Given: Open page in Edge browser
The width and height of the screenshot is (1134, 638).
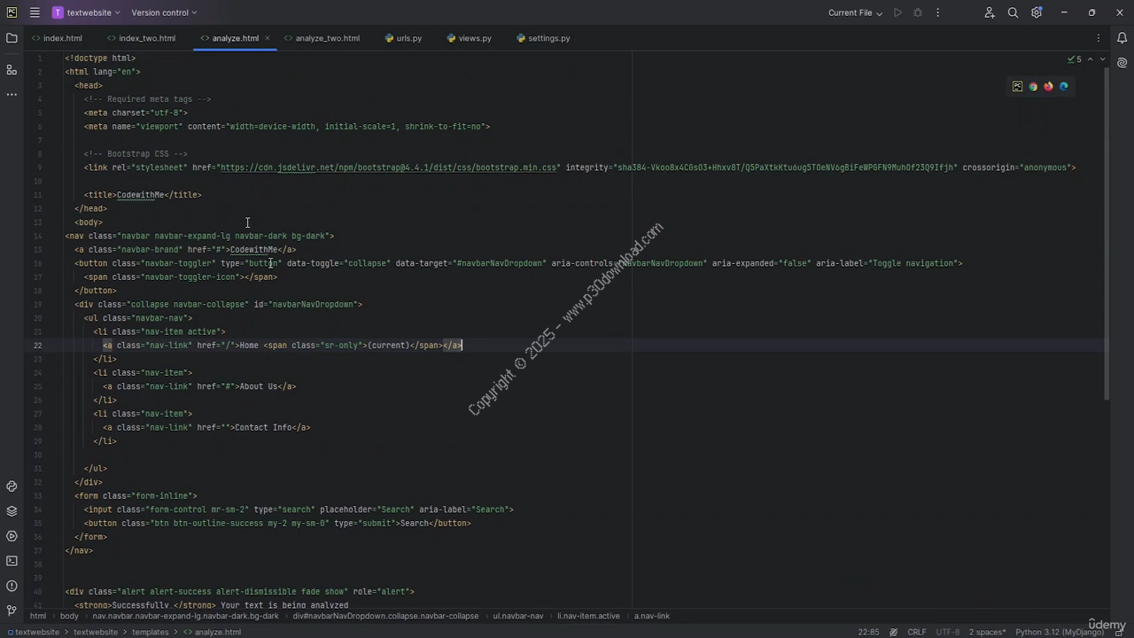Looking at the screenshot, I should pos(1064,86).
